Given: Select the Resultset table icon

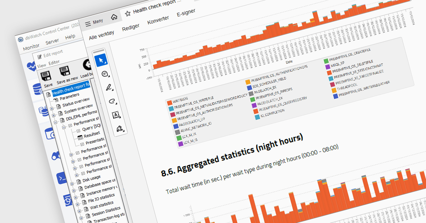Looking at the screenshot, I should [x=80, y=138].
